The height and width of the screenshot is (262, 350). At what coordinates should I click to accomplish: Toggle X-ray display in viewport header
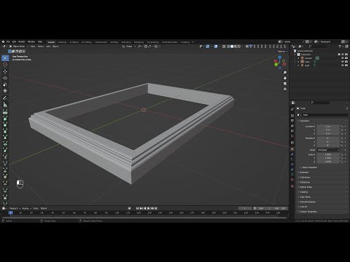(224, 47)
